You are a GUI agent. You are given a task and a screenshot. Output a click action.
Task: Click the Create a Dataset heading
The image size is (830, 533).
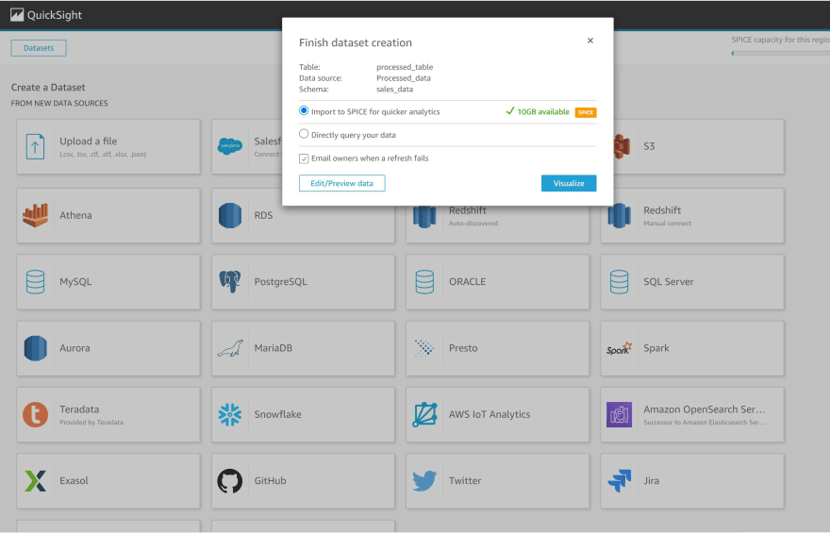48,88
